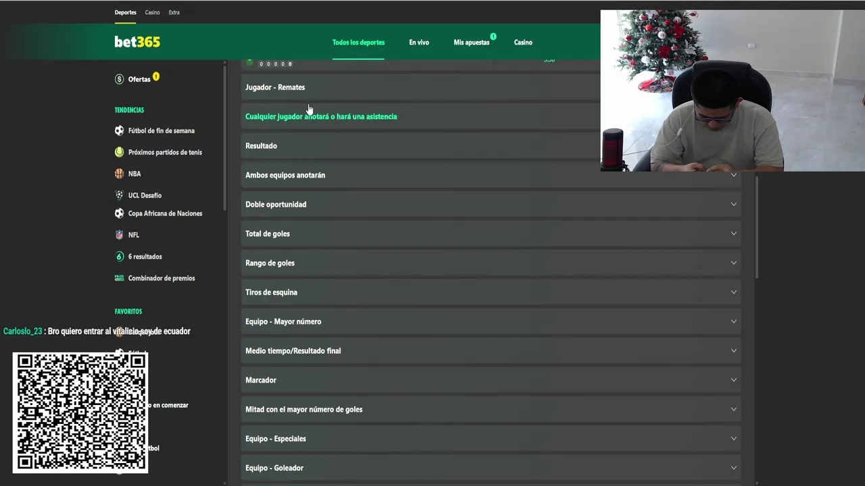Select the soccer ball icon for Fútbol de fin de semana
This screenshot has width=865, height=486.
coord(120,130)
